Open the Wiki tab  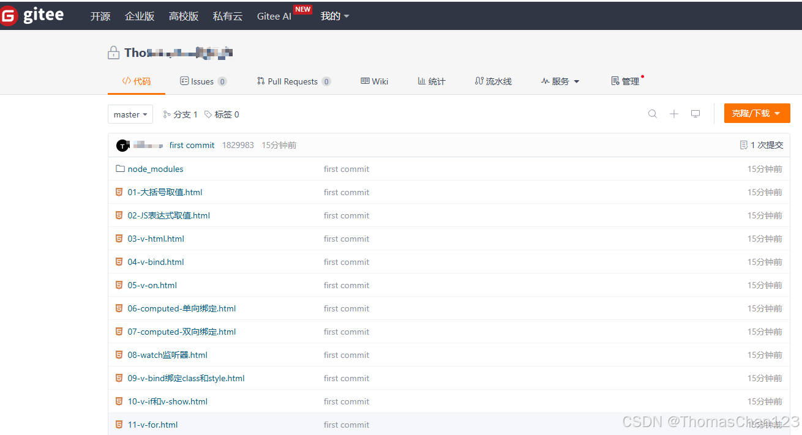[374, 81]
